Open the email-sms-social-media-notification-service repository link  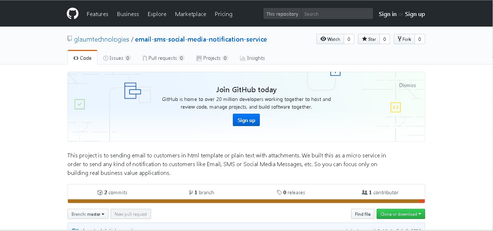[x=201, y=39]
